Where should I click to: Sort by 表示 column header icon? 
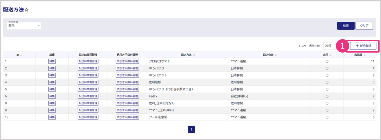click(330, 55)
